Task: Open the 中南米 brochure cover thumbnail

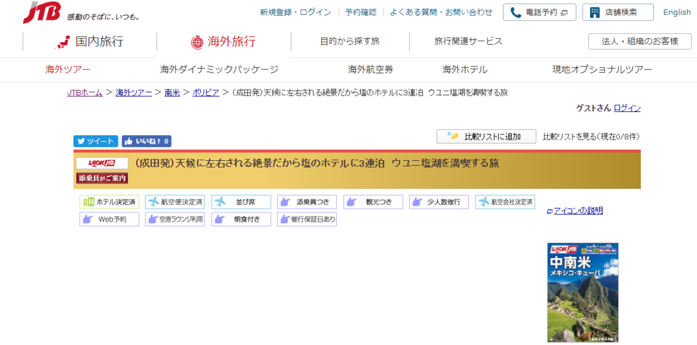Action: point(583,292)
